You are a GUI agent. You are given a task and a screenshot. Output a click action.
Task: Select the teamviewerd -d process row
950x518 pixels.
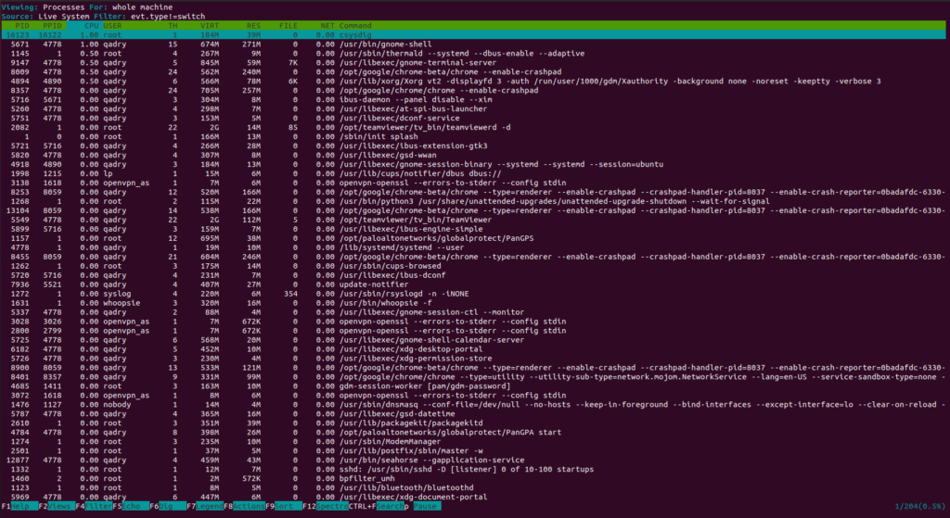(x=474, y=128)
